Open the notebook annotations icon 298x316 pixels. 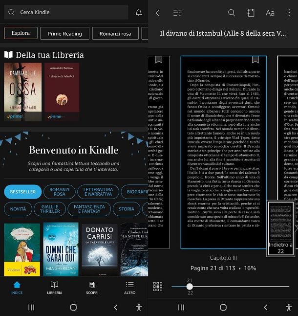pyautogui.click(x=251, y=13)
